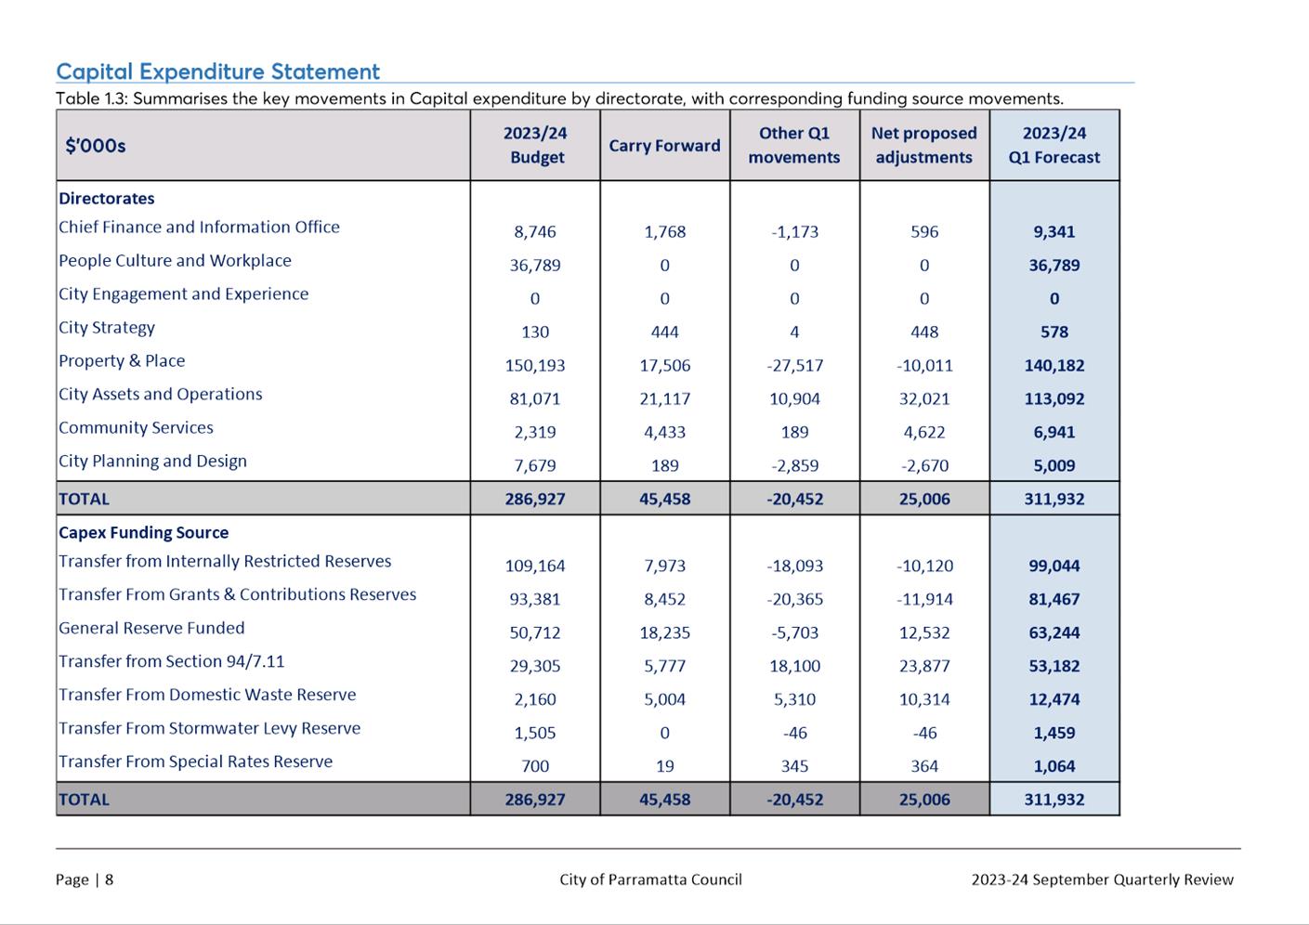
Task: Select 'City Planning and Design' row label
Action: (152, 462)
